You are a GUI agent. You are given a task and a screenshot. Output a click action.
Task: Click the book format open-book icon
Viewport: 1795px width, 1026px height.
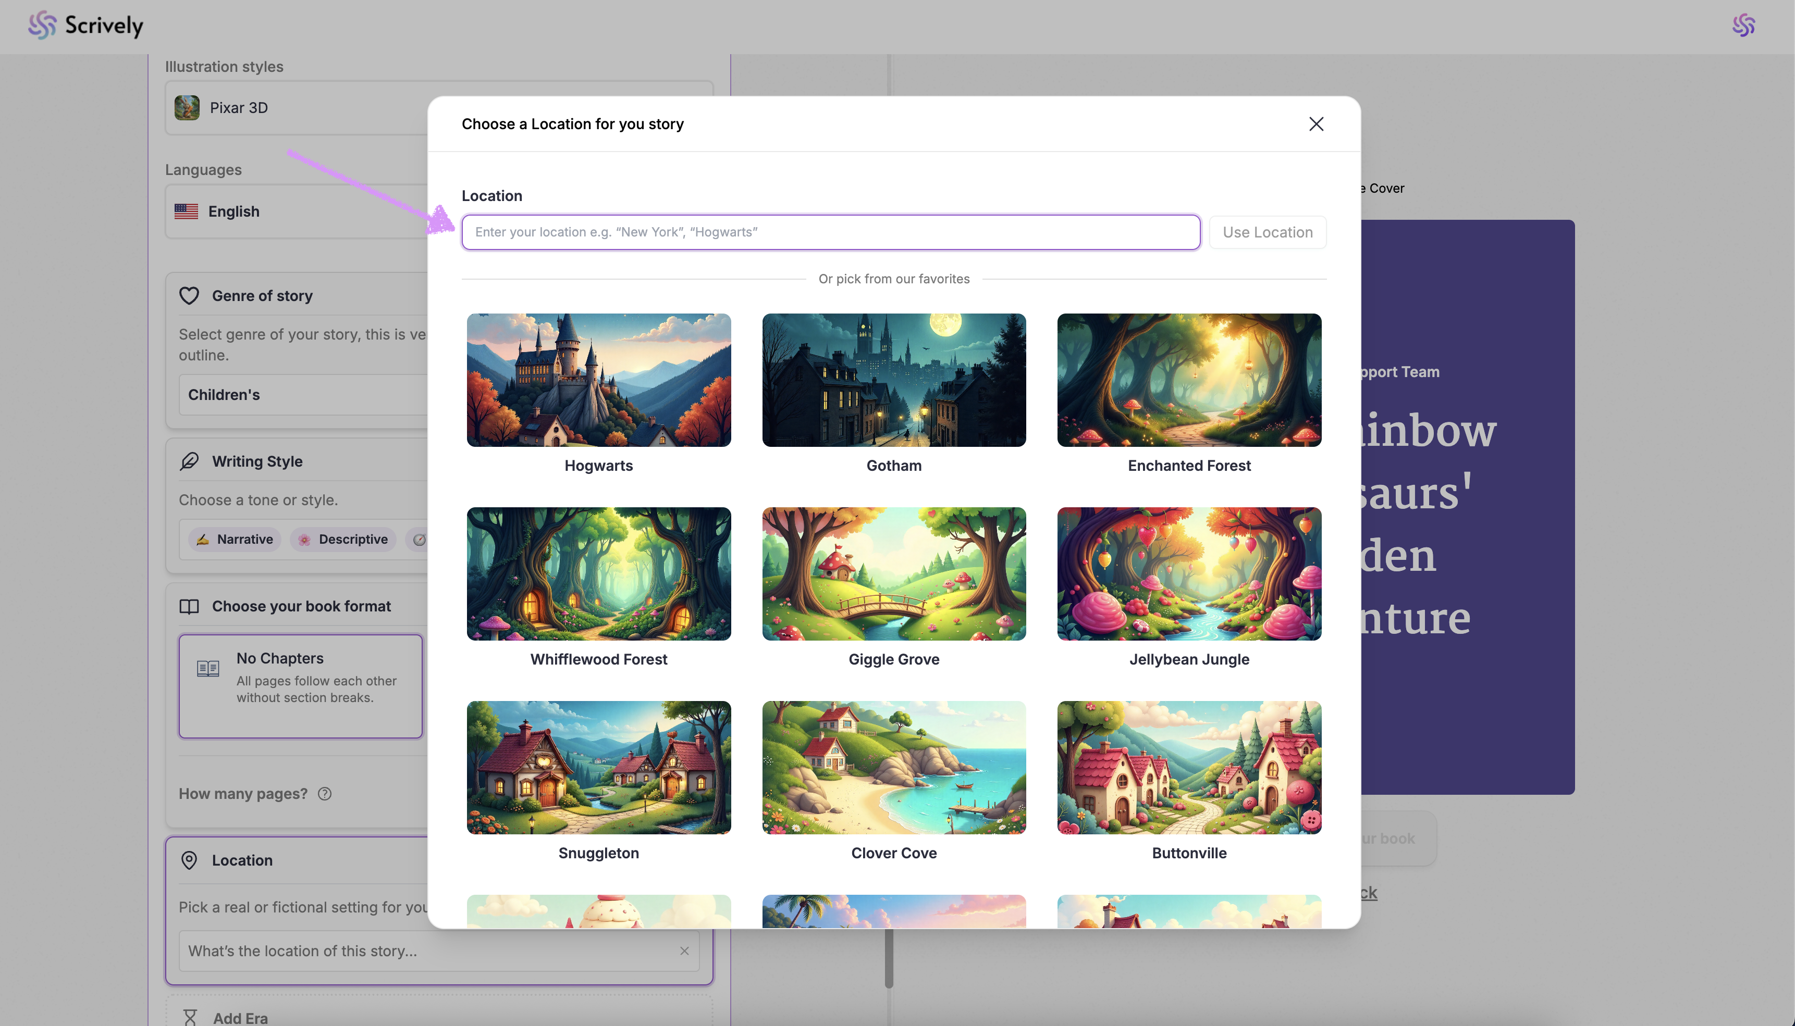point(189,607)
